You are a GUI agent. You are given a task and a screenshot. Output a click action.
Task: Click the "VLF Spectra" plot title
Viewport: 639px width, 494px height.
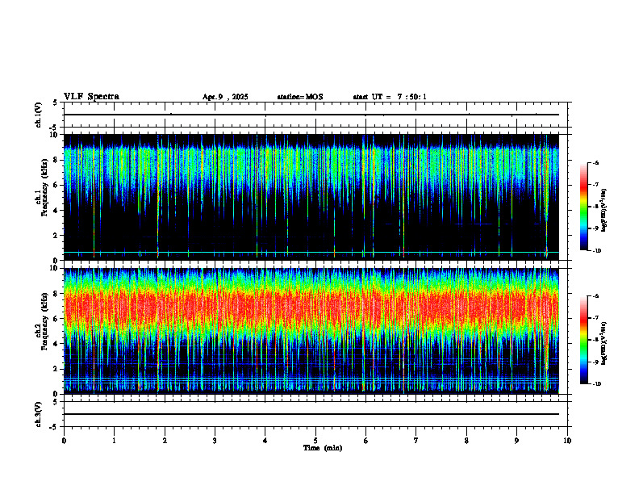[91, 97]
